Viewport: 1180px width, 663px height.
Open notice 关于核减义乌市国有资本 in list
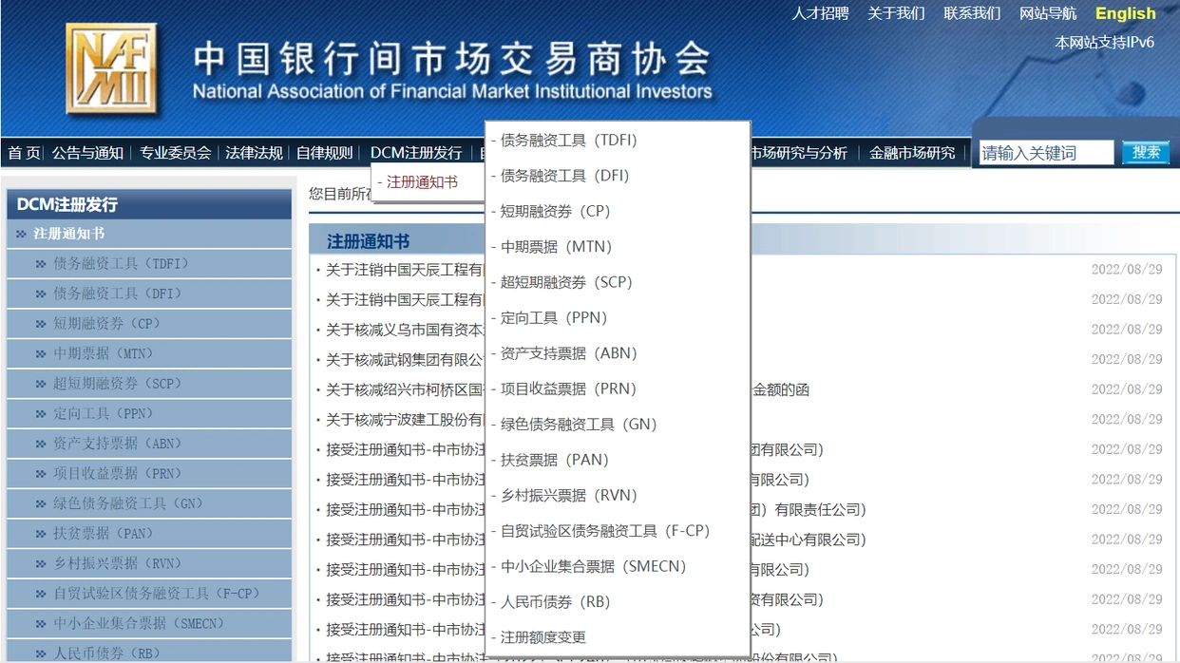[405, 330]
